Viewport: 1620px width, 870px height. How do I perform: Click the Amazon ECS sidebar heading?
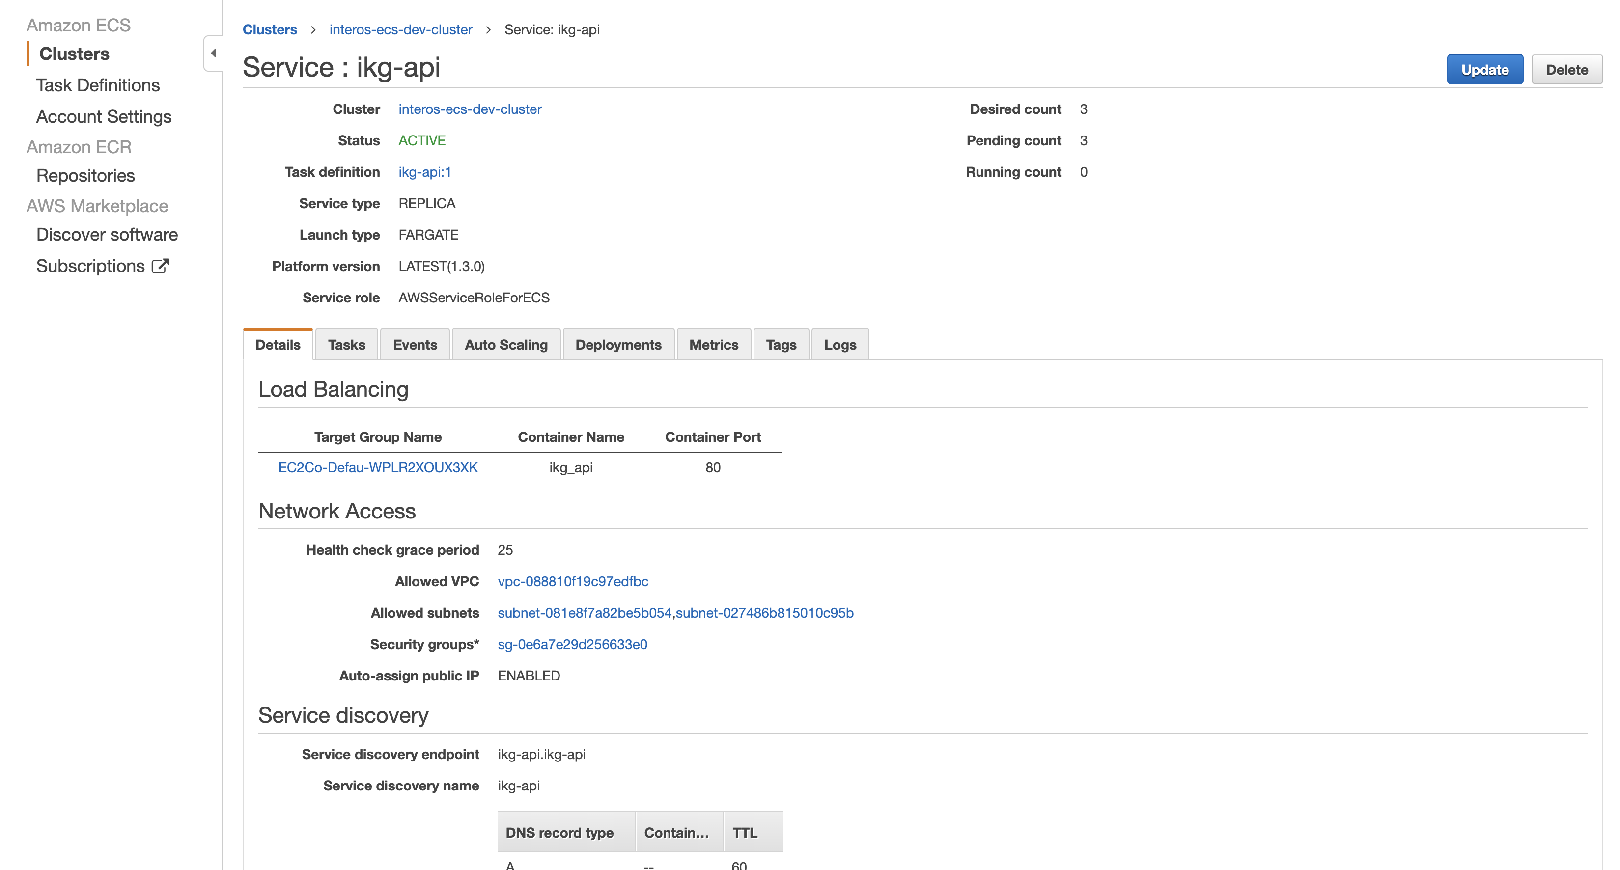[78, 25]
